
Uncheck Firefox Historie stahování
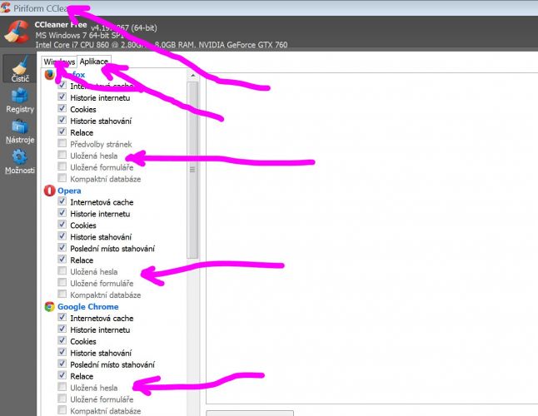point(62,121)
